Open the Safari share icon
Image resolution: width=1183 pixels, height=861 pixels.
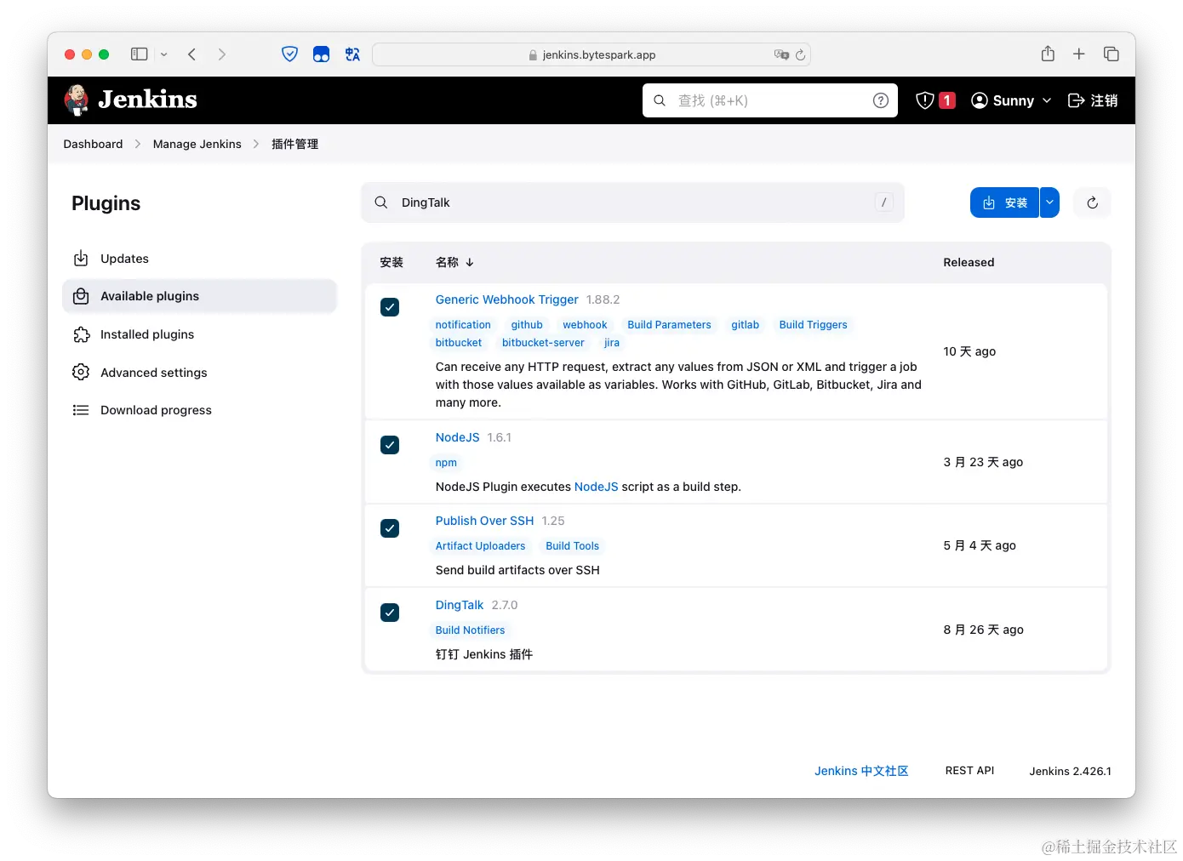1048,54
